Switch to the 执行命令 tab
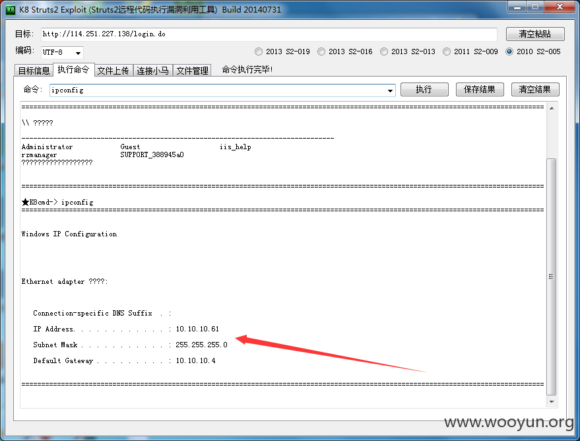 [73, 69]
